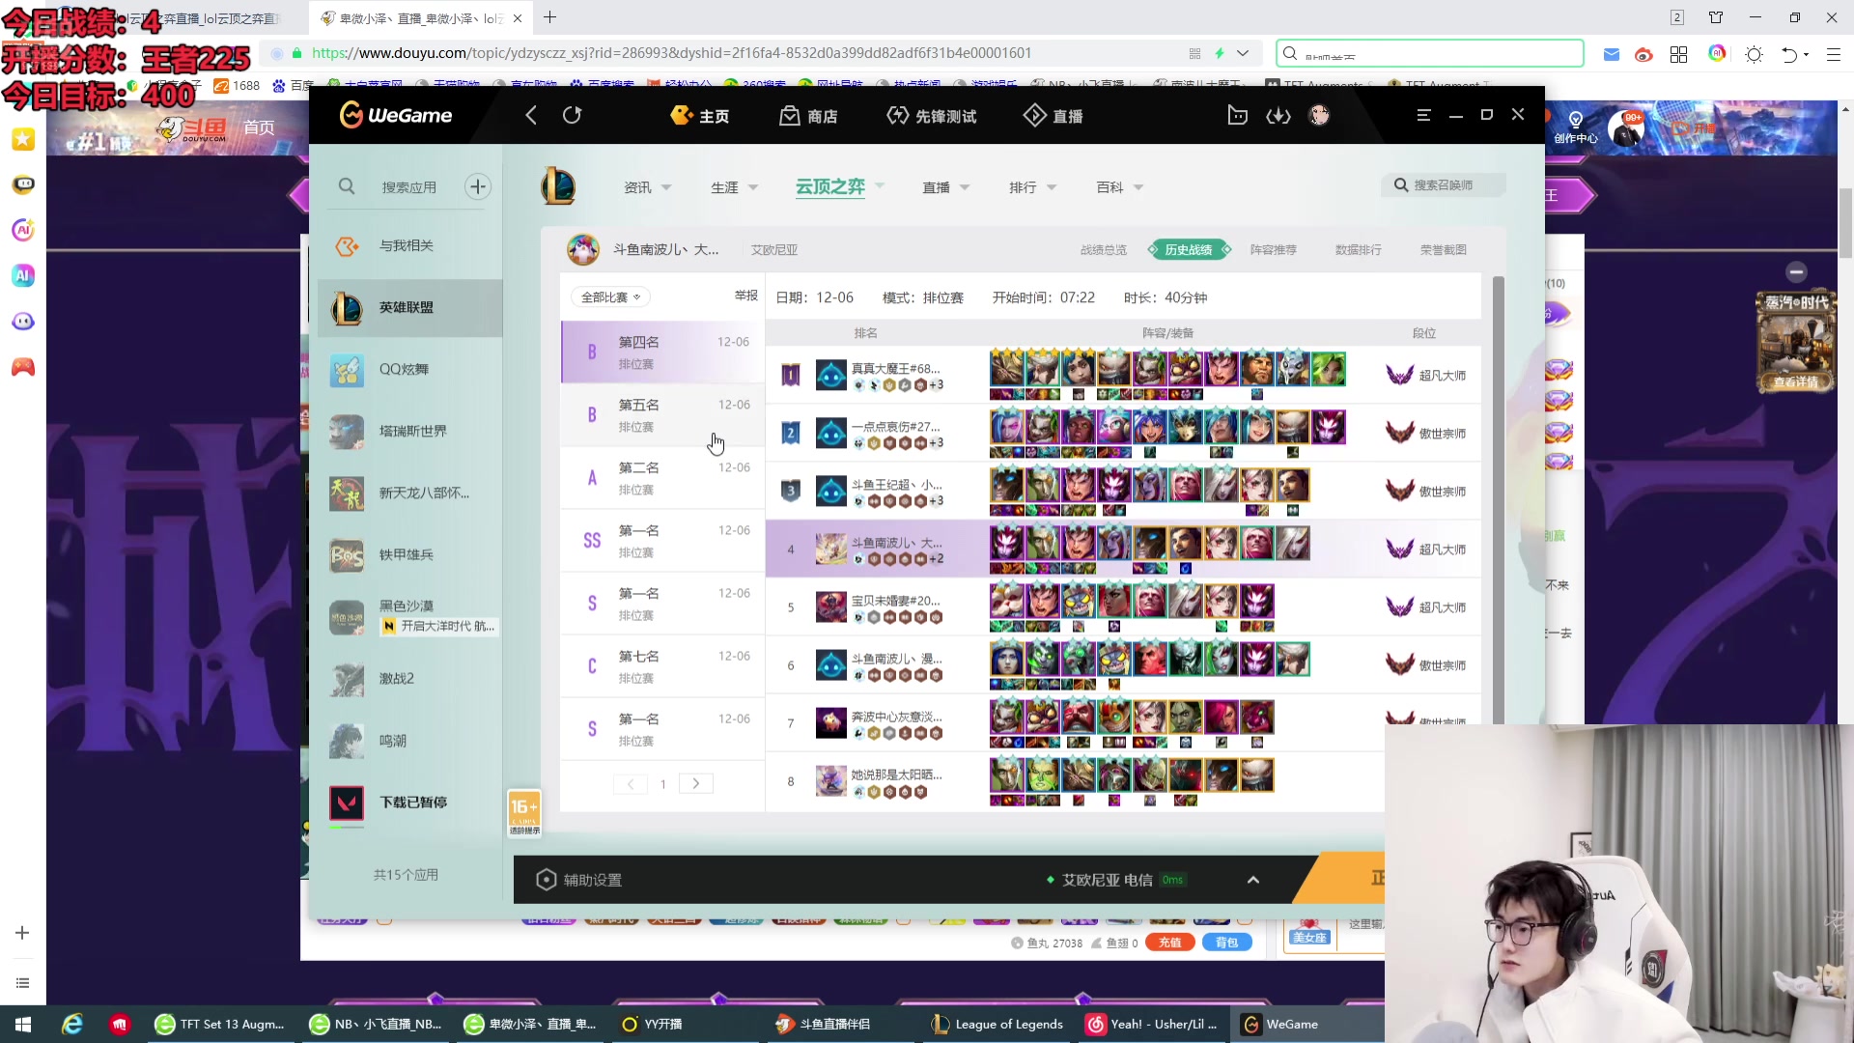Click the League of Legends logo icon
Screen dimensions: 1854x1043
tap(558, 185)
